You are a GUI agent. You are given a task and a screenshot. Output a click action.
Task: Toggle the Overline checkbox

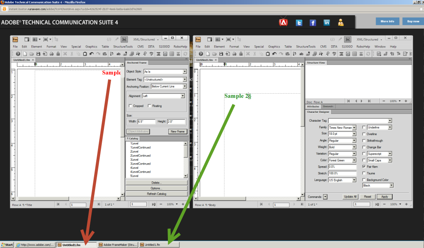[364, 134]
